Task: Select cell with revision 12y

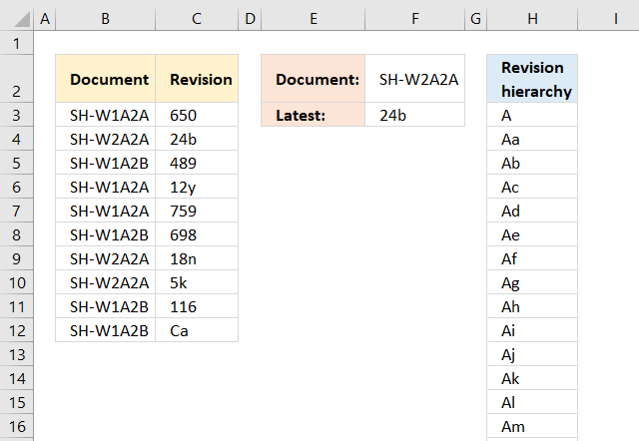Action: (197, 187)
